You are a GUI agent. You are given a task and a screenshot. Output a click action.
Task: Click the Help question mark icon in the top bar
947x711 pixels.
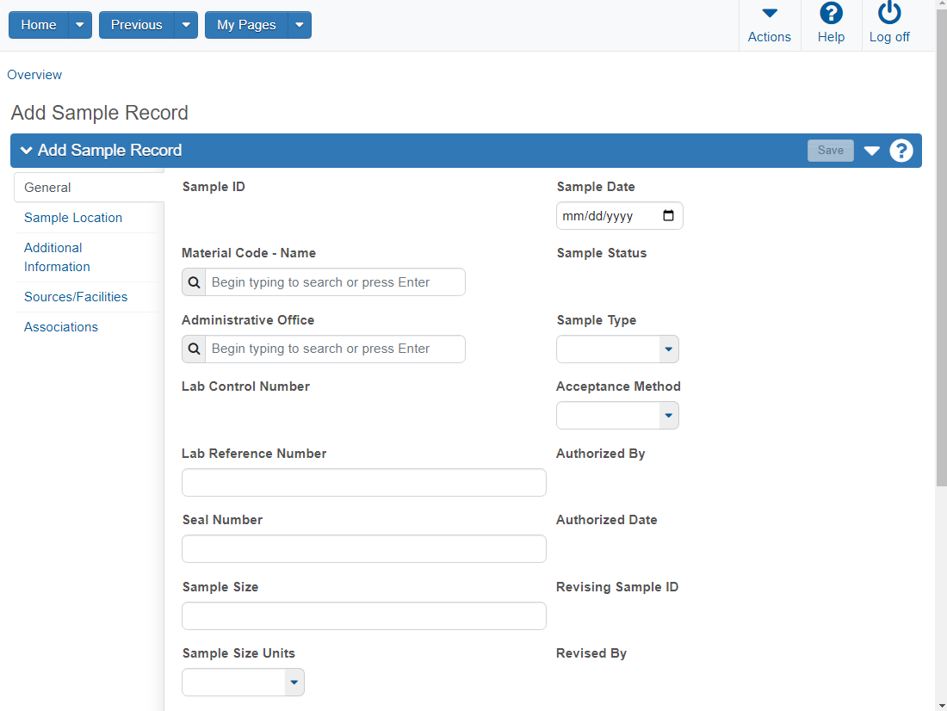(x=831, y=13)
